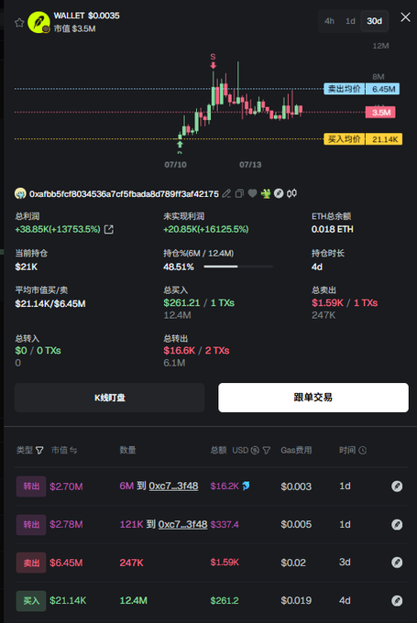
Task: Click the 07/13 date label on chart
Action: coord(250,165)
